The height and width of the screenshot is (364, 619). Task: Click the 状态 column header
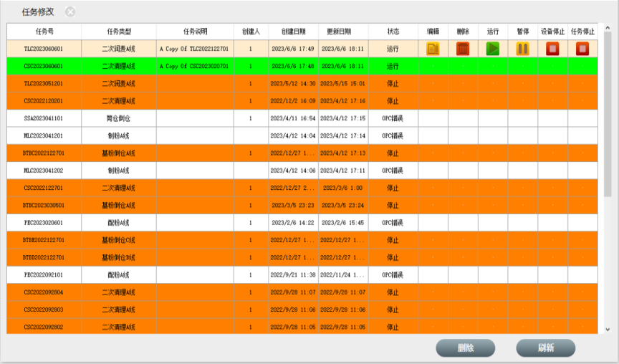click(x=393, y=32)
